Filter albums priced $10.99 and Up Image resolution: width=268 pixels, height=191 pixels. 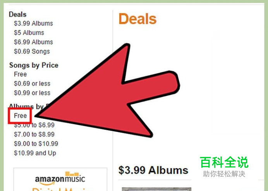[35, 153]
